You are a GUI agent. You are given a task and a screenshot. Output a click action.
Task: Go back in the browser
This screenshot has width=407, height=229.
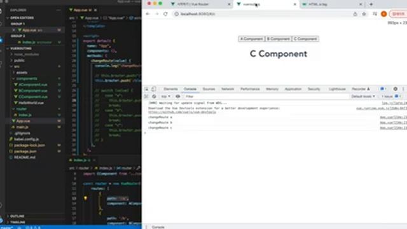pos(148,14)
